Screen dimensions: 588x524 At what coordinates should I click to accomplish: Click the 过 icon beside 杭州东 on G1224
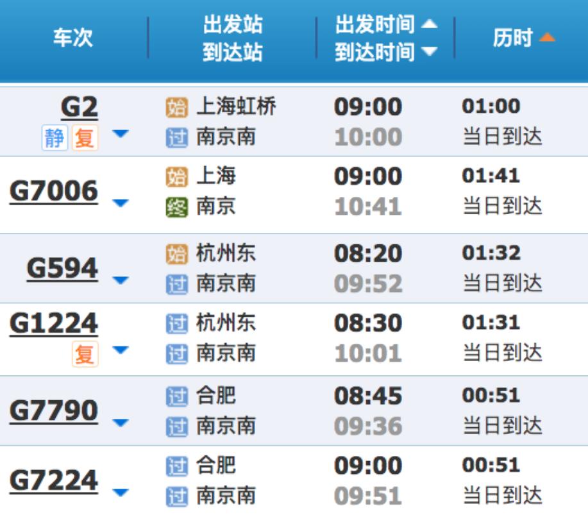pos(176,324)
